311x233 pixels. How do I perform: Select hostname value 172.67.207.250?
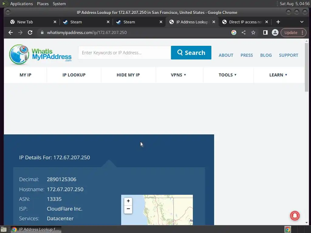(x=65, y=189)
